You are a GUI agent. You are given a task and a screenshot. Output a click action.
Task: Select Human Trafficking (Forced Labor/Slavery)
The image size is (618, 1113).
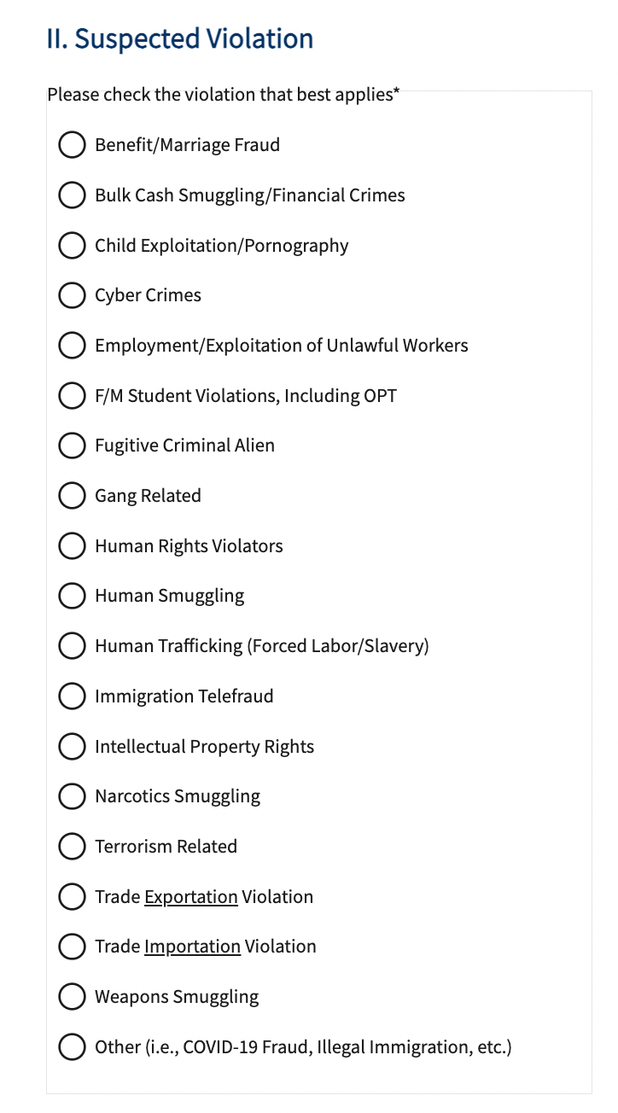tap(72, 646)
